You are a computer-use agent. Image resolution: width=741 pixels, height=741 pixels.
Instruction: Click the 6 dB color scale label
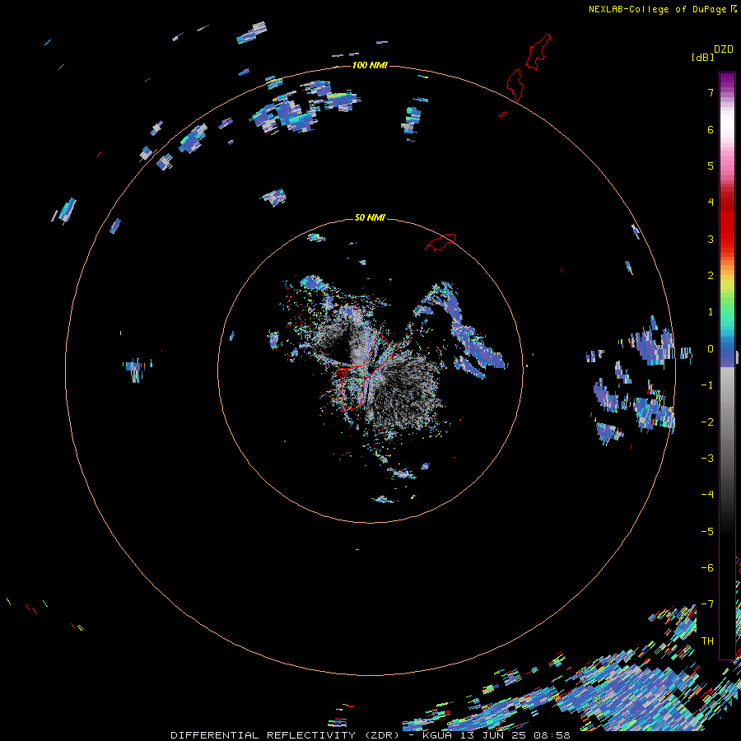point(711,129)
